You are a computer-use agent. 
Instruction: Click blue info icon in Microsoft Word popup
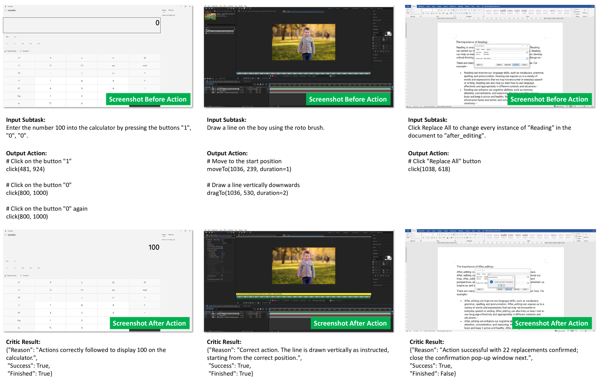pyautogui.click(x=491, y=282)
